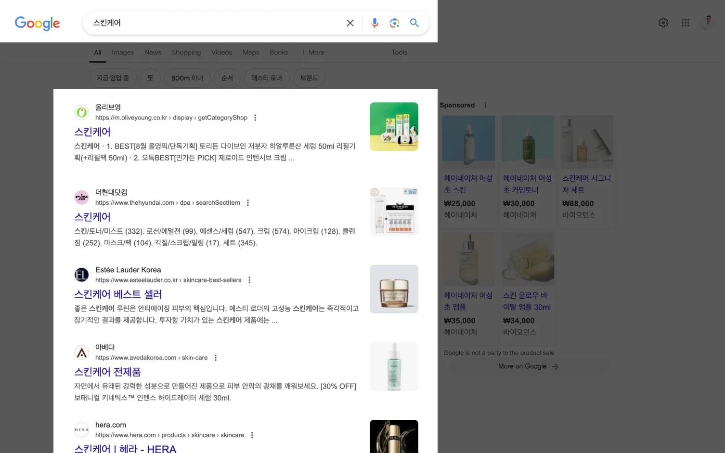Screen dimensions: 725x453
Task: Switch to the Shopping tab
Action: click(186, 52)
